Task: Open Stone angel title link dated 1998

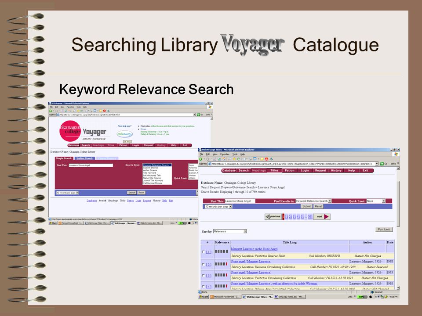Action: tap(251, 262)
